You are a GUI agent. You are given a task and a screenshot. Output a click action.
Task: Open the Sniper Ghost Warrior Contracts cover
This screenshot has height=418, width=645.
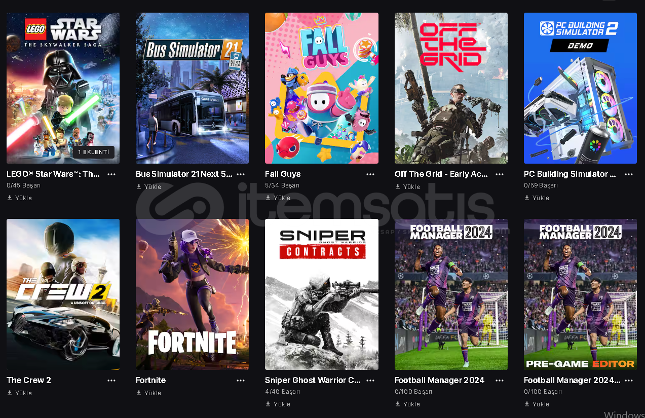tap(322, 294)
